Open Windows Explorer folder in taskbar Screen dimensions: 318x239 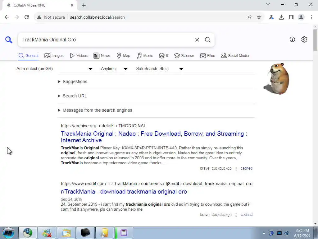click(66, 233)
